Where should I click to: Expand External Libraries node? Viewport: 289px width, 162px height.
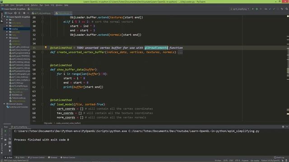coord(5,104)
